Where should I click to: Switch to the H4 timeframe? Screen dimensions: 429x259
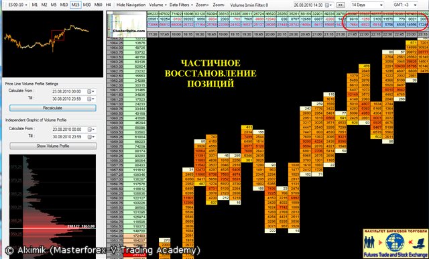(x=109, y=5)
